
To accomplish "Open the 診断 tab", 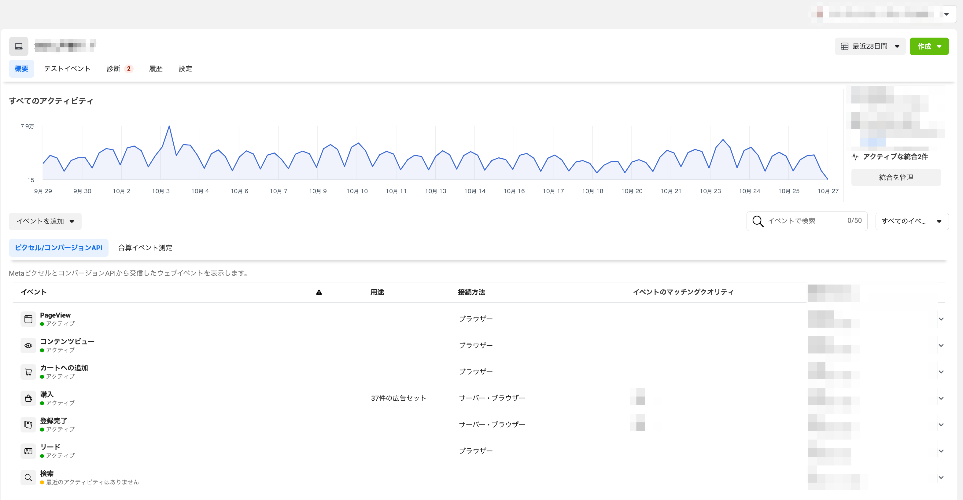I will pos(120,69).
